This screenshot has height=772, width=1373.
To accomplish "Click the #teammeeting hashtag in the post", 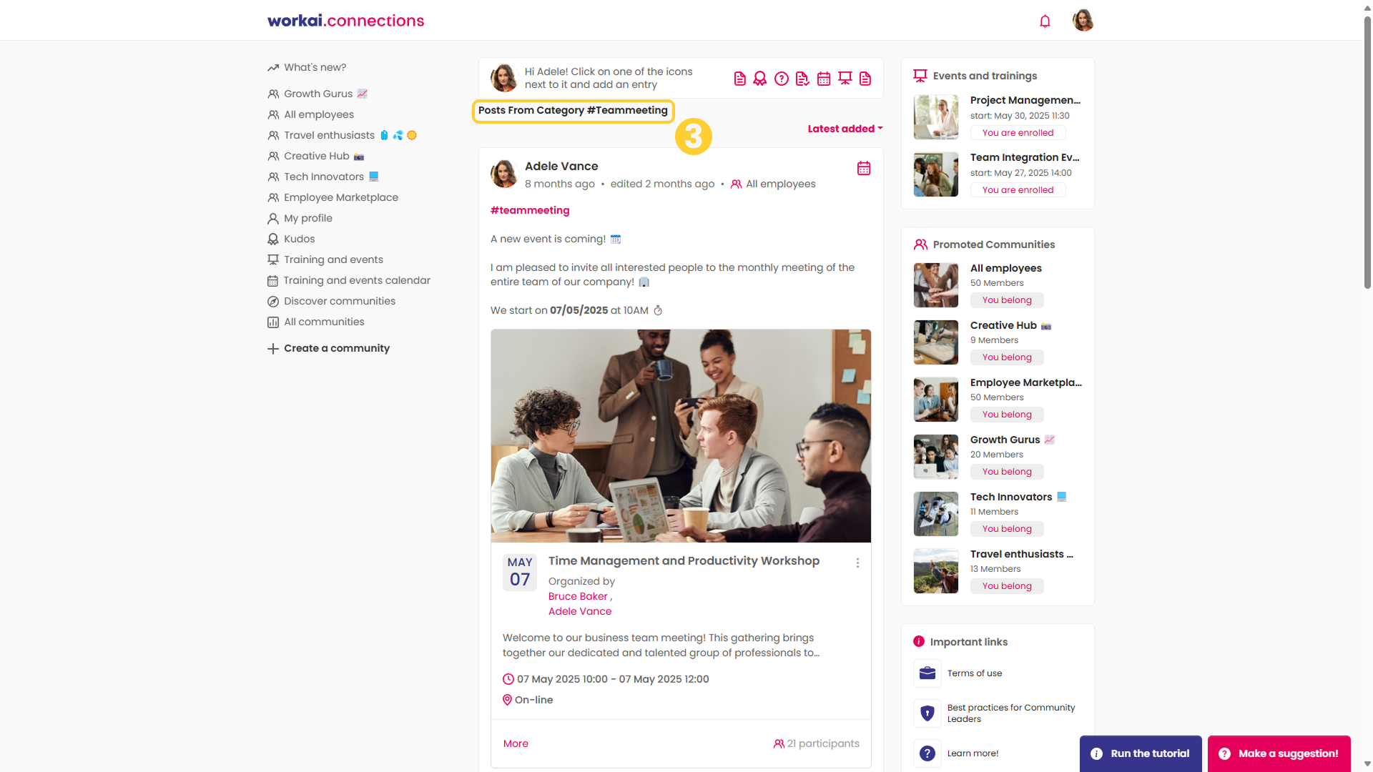I will 530,210.
